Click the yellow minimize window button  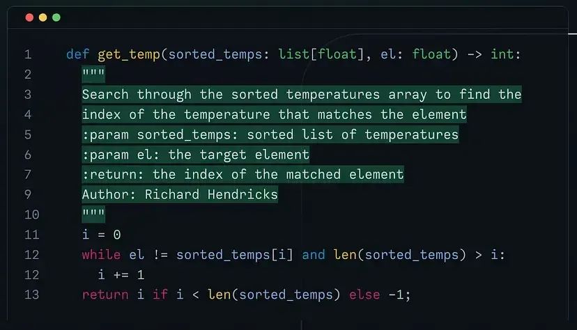click(x=43, y=17)
